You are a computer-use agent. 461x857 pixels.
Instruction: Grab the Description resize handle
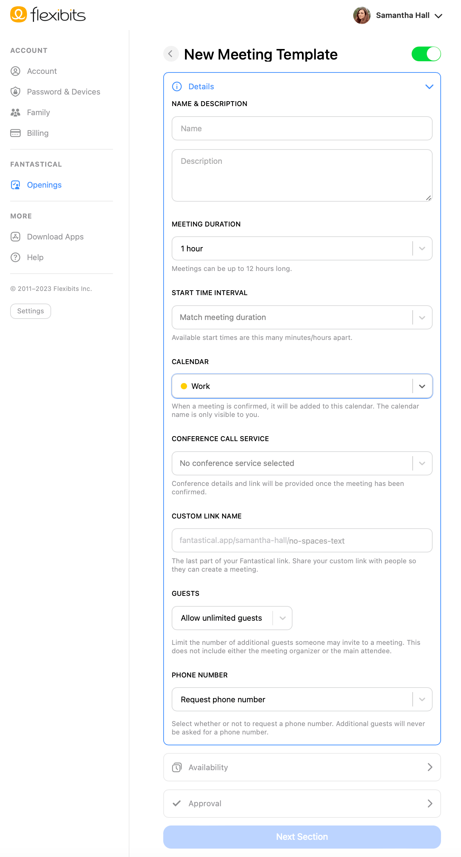428,198
